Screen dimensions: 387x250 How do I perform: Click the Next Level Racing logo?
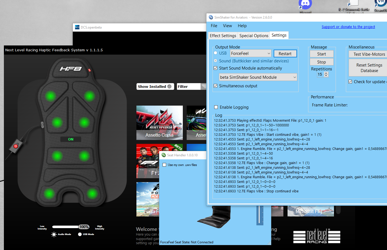(317, 236)
